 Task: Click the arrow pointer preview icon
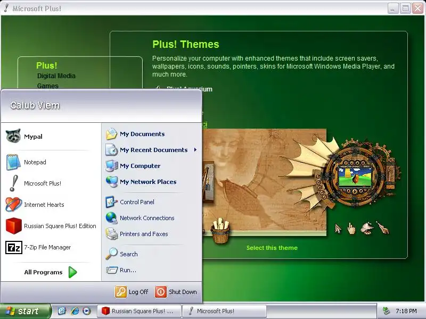pos(338,229)
